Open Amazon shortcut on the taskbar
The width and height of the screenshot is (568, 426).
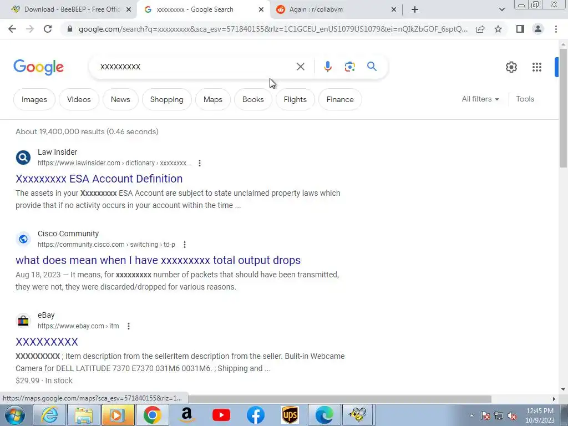(x=187, y=415)
